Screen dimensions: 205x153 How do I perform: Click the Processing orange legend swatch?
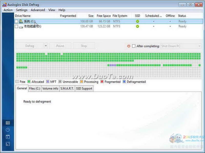pos(81,82)
